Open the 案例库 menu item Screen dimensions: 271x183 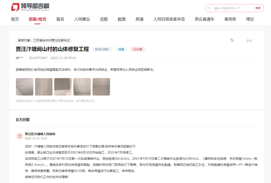point(230,19)
